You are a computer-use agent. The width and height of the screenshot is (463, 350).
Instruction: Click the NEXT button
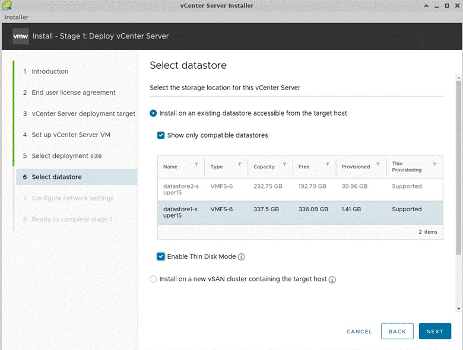click(x=435, y=331)
